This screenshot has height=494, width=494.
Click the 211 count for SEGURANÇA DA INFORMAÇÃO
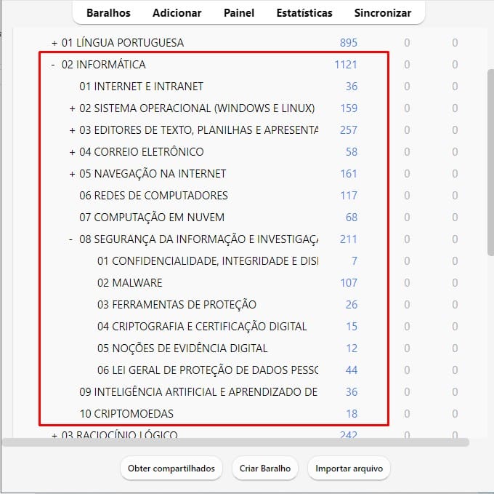pyautogui.click(x=349, y=239)
